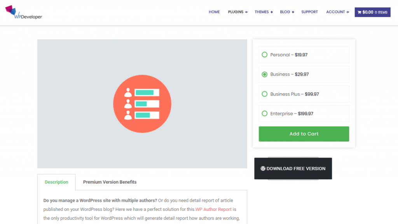Go to the Home menu item
The image size is (398, 224).
[214, 12]
